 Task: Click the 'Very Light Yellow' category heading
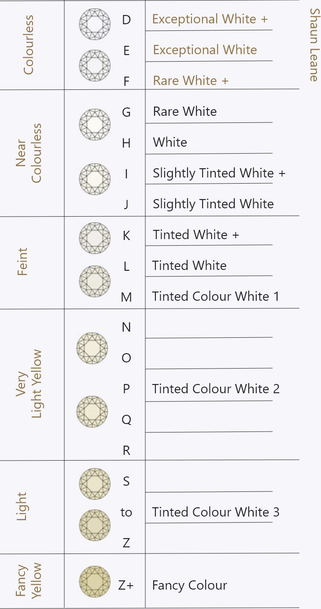tap(29, 384)
